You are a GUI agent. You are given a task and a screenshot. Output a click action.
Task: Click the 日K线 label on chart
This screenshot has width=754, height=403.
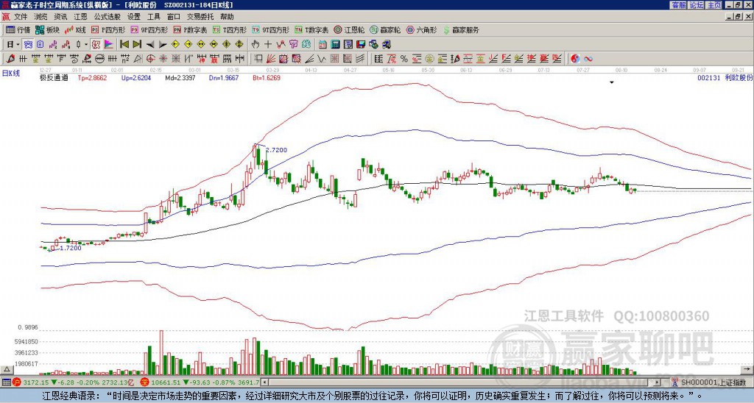[11, 74]
